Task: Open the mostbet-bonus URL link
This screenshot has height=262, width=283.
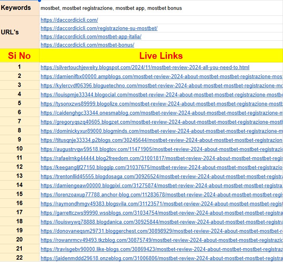Action: tap(87, 45)
